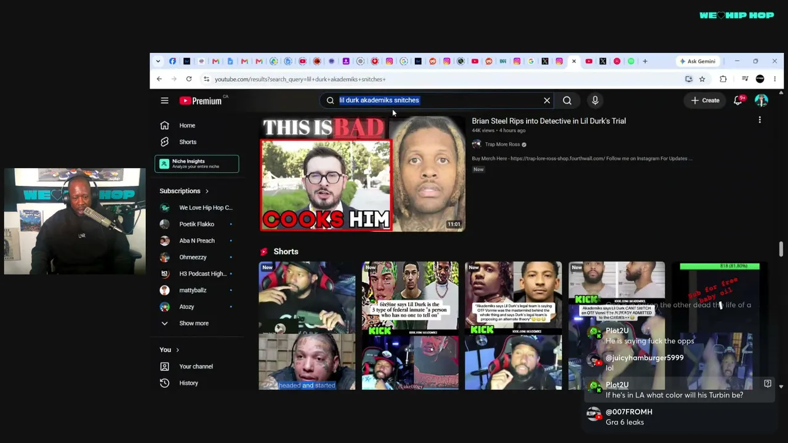The height and width of the screenshot is (443, 788).
Task: Open the YouTube account avatar menu
Action: click(762, 100)
